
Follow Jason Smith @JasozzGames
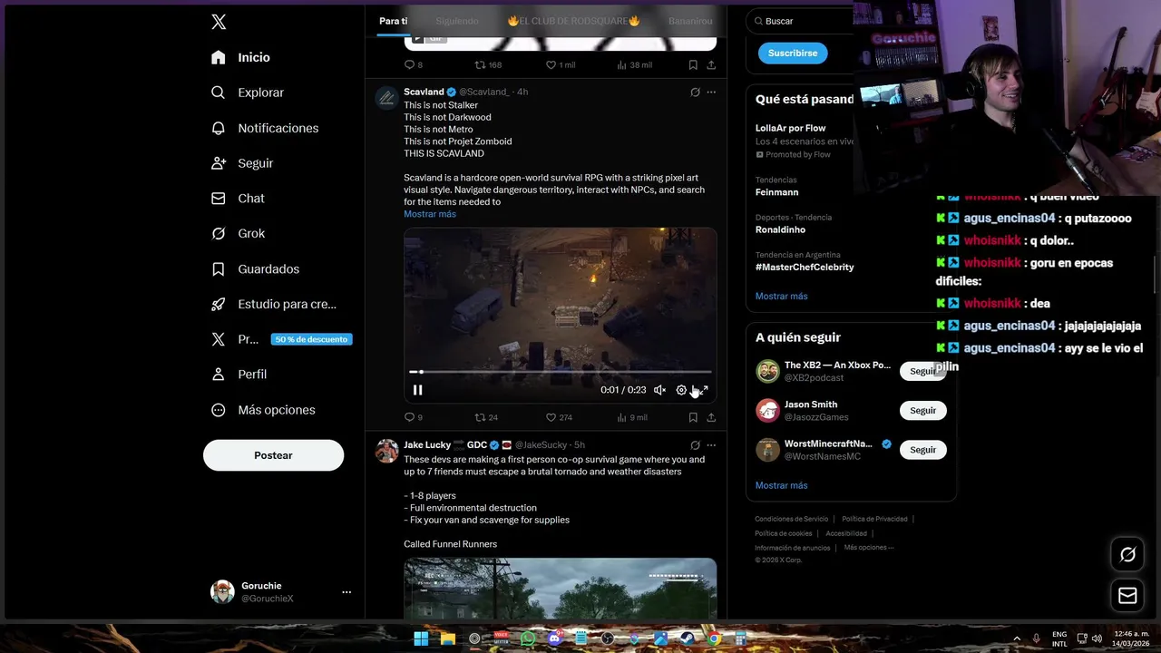click(x=922, y=411)
